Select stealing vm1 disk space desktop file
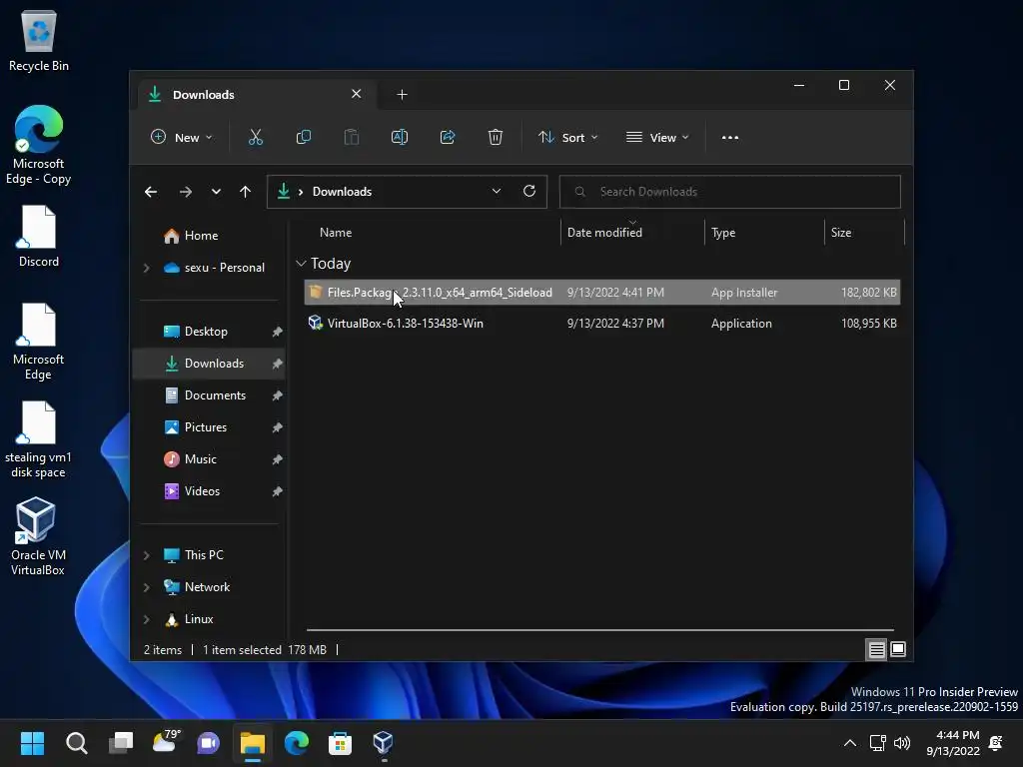 point(38,439)
